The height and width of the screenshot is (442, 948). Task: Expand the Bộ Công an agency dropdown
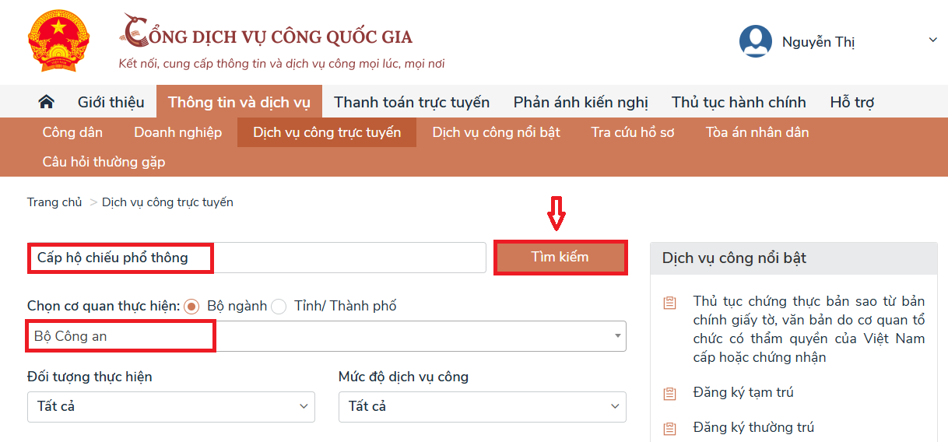(x=327, y=336)
